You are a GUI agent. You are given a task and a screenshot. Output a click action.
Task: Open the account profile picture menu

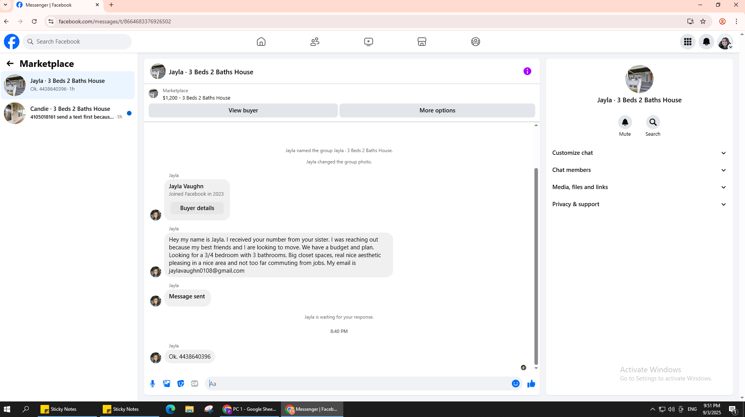pos(725,42)
